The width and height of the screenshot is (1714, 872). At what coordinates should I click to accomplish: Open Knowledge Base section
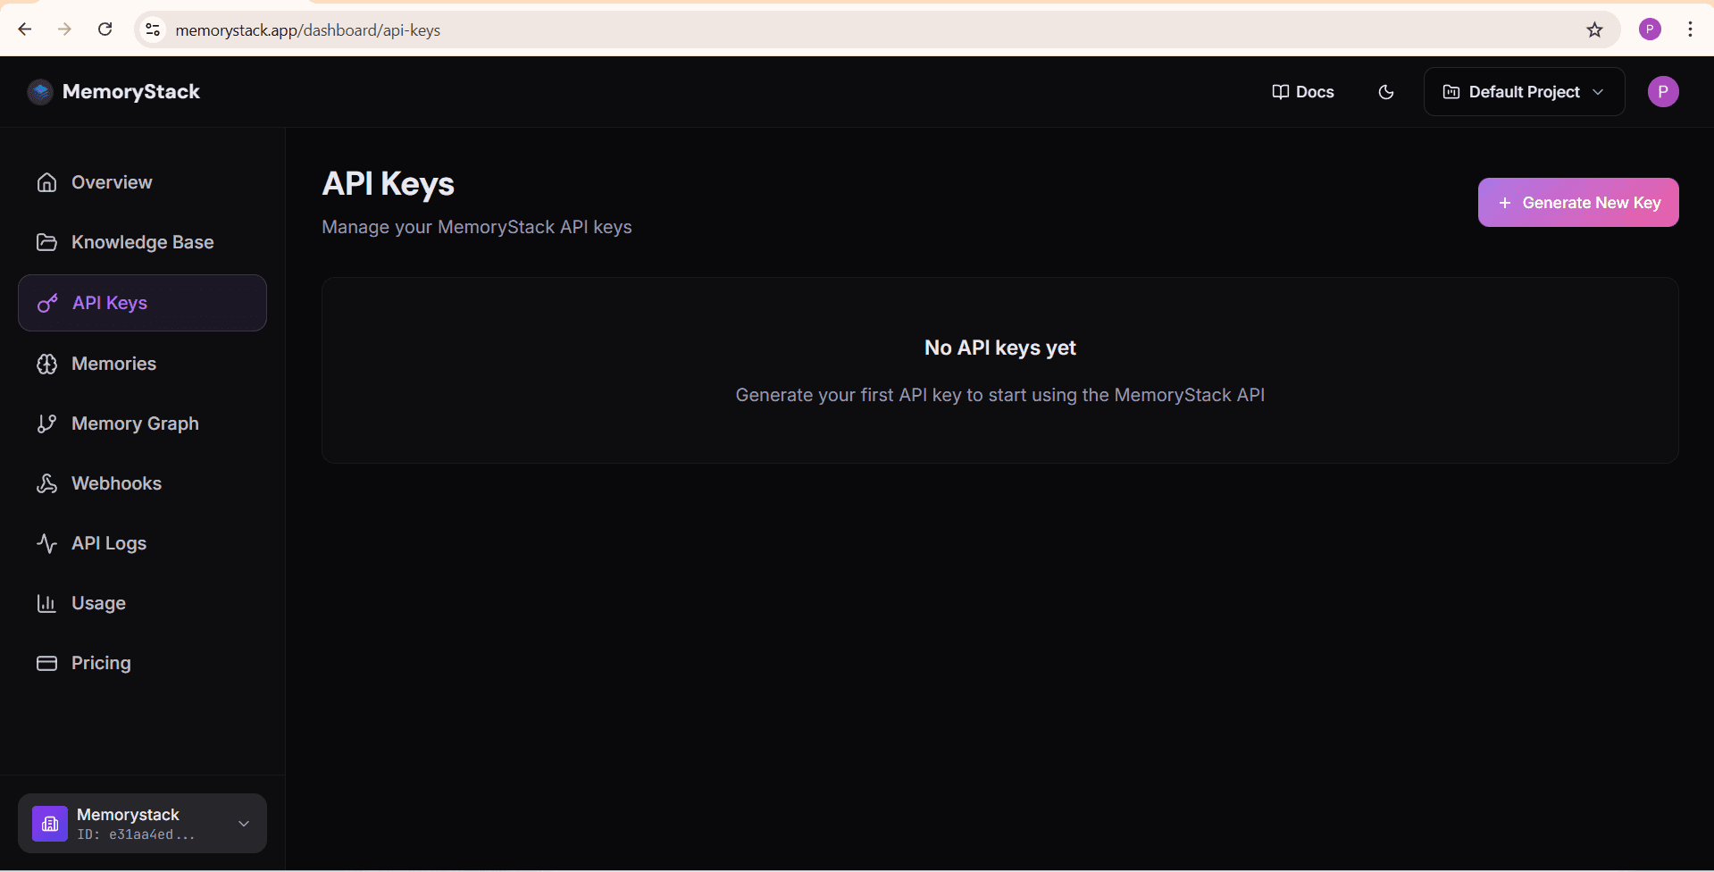[142, 242]
